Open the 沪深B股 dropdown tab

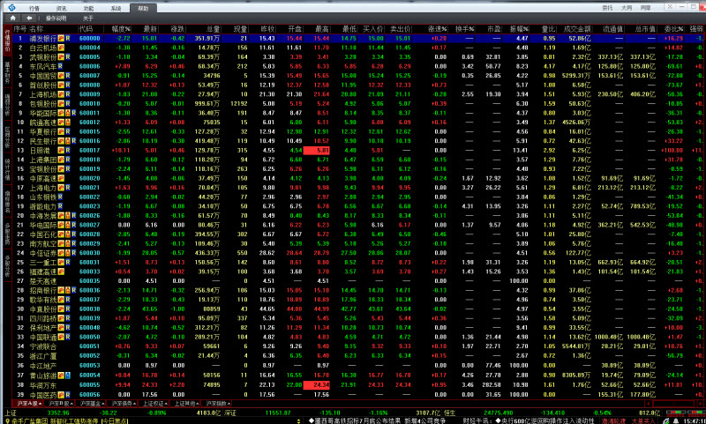click(60, 404)
